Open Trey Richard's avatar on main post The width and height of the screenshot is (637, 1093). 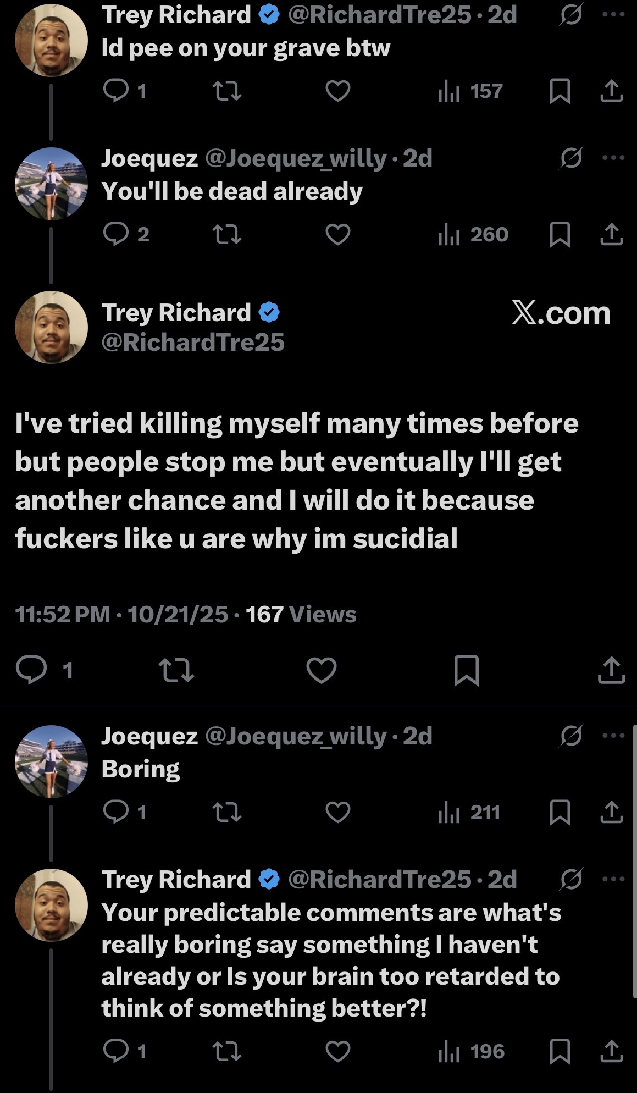tap(51, 327)
